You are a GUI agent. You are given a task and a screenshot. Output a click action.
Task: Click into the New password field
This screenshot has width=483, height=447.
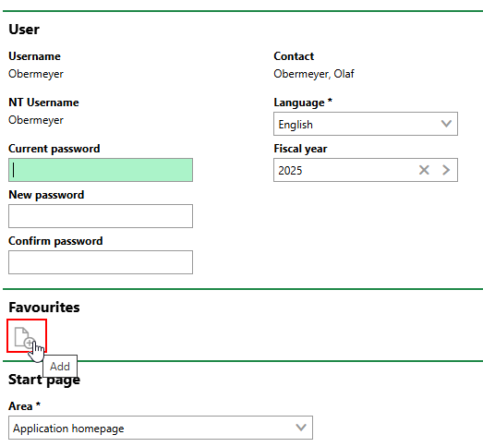point(101,216)
